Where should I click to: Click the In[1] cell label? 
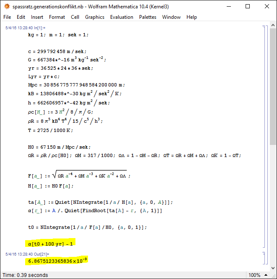25,28
